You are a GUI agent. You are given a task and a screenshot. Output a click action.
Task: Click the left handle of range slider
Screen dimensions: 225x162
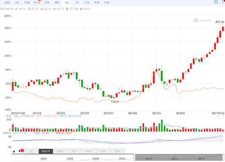click(135, 158)
